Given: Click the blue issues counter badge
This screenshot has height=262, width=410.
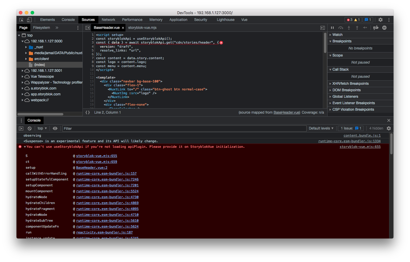Looking at the screenshot, I should [x=368, y=20].
